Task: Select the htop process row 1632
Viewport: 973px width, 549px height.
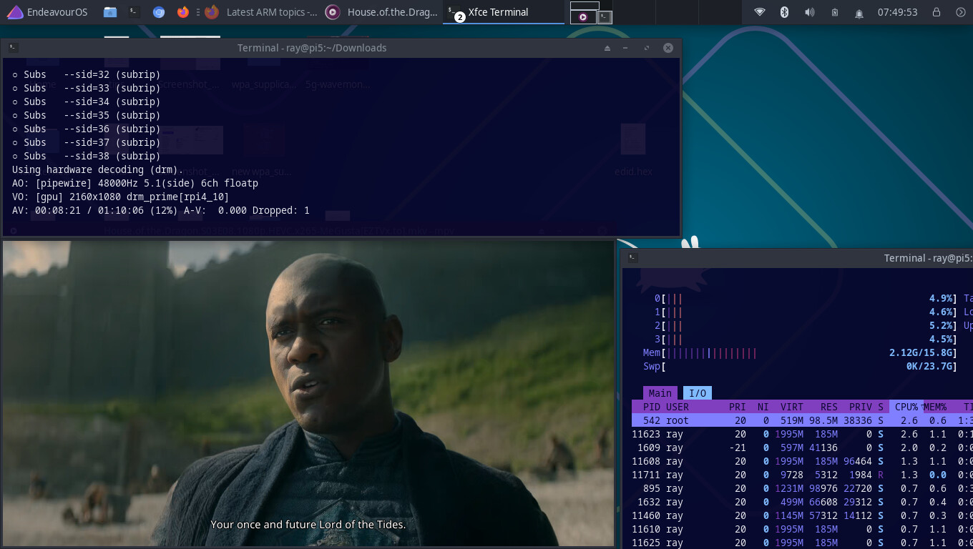Action: [x=802, y=502]
